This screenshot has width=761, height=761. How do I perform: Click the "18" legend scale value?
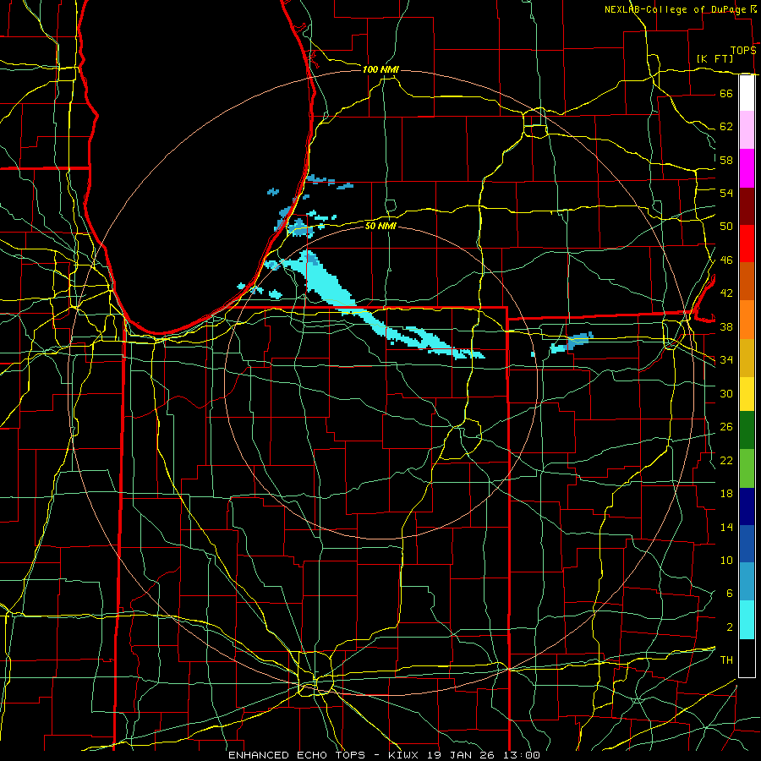726,494
